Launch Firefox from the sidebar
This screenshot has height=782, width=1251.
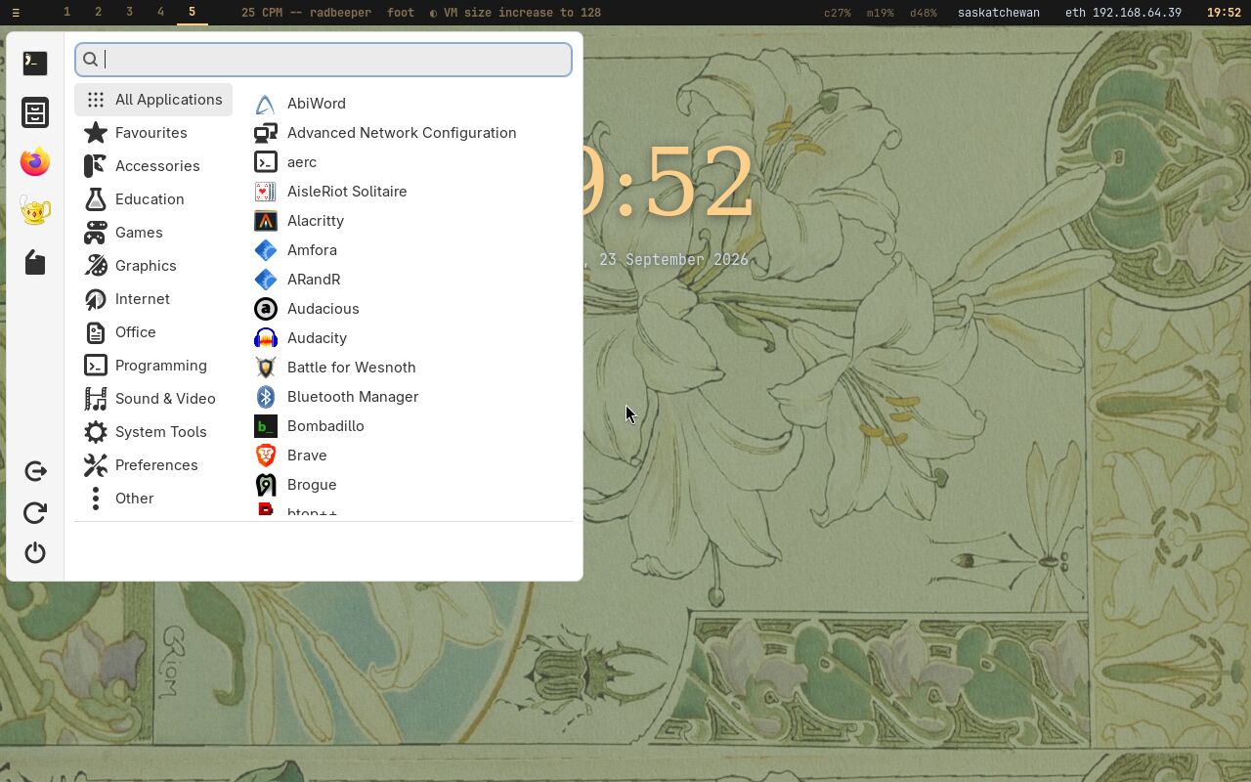click(35, 162)
